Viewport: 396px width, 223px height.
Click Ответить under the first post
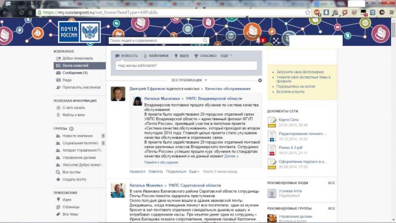pos(155,172)
